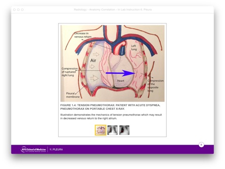The height and width of the screenshot is (169, 225).
Task: Click the 'Air' label in the illustration
Action: pos(93,61)
